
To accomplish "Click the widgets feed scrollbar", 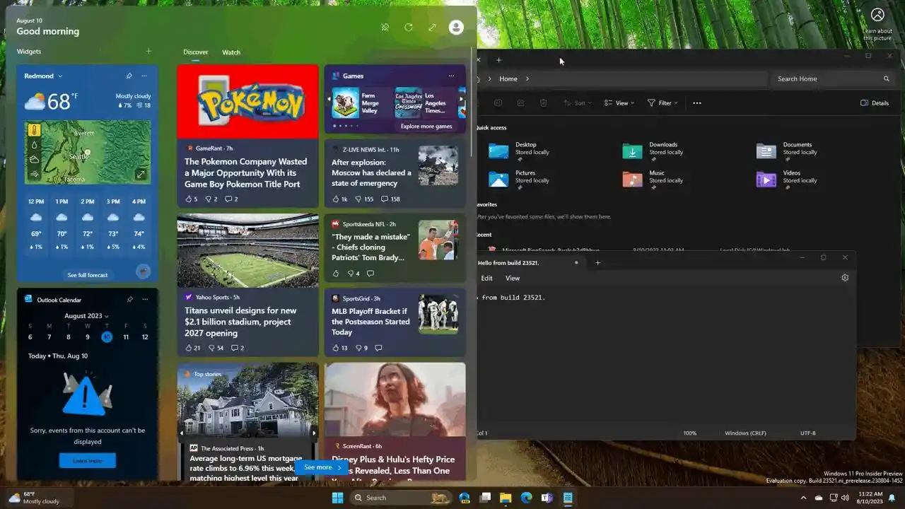I will [x=472, y=103].
